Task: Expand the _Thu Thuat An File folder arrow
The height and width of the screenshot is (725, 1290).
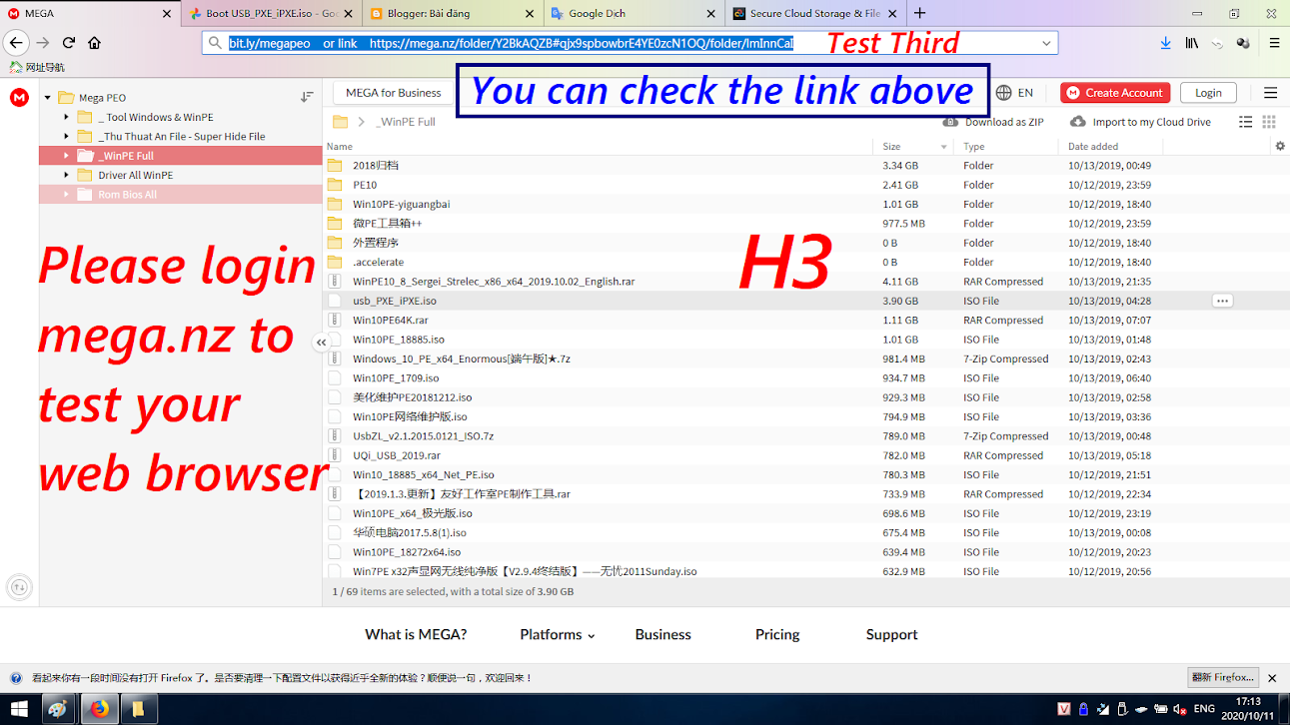Action: (x=66, y=136)
